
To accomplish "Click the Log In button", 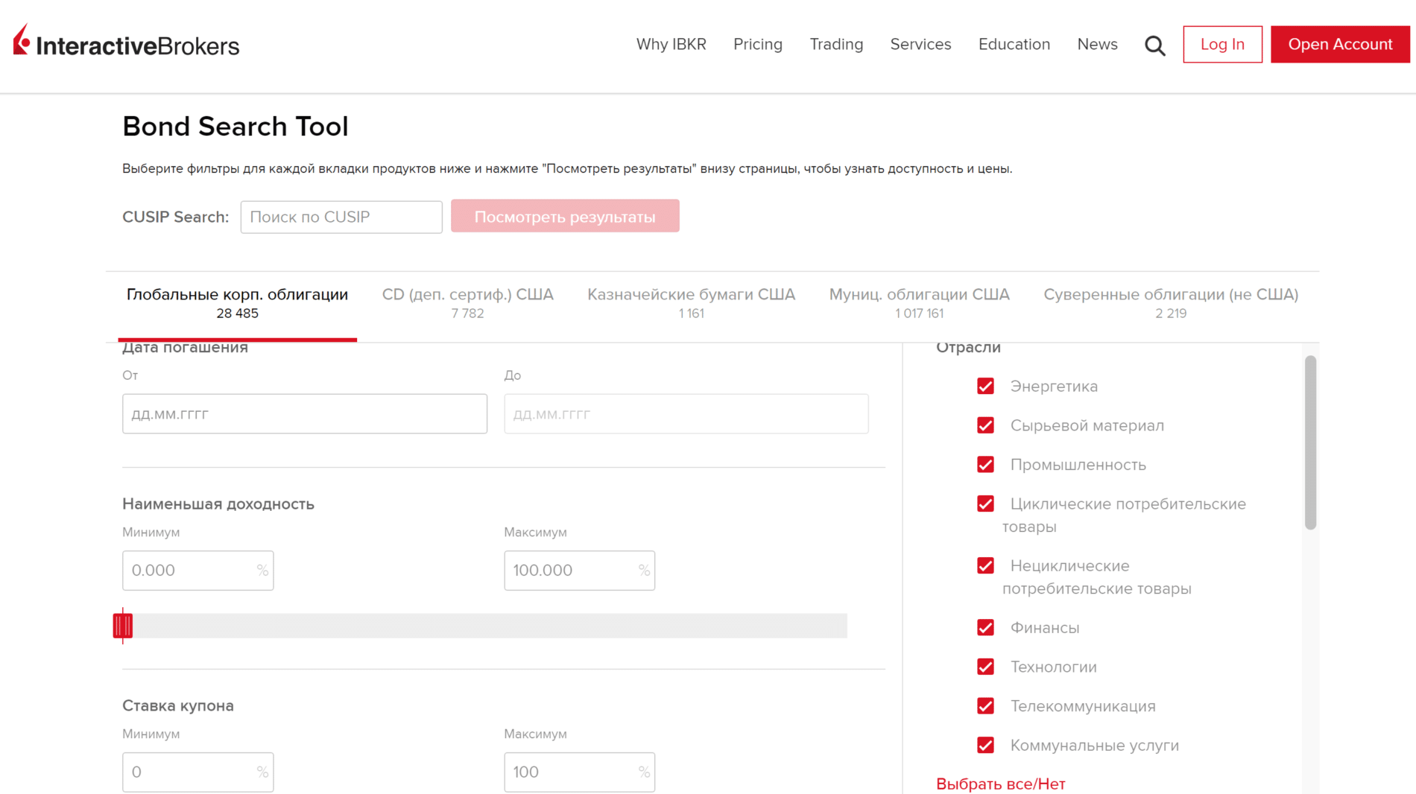I will (x=1222, y=45).
